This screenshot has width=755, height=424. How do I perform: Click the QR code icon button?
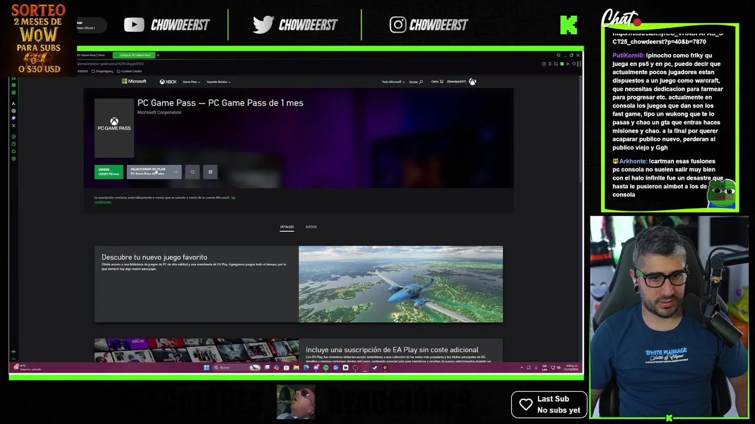click(x=210, y=172)
